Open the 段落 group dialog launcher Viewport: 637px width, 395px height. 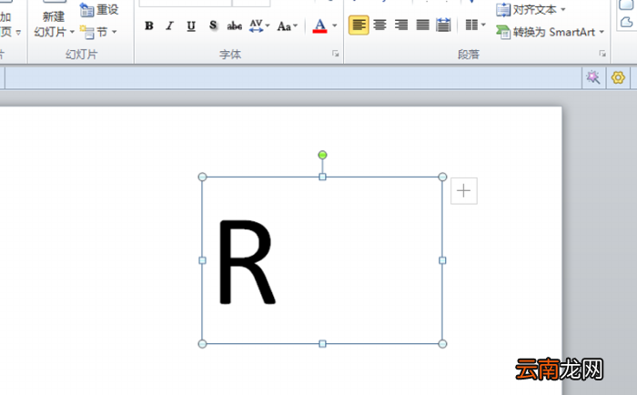point(602,54)
